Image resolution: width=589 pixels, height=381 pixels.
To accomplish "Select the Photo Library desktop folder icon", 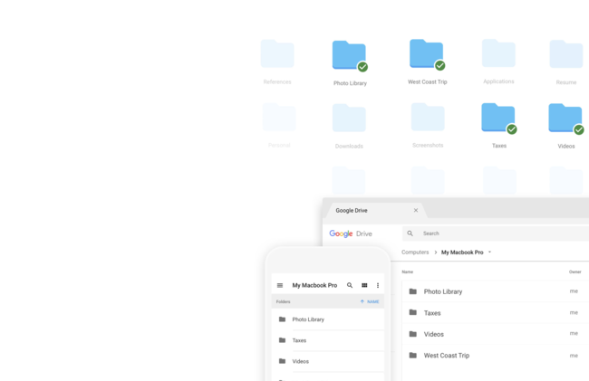I will pyautogui.click(x=349, y=55).
